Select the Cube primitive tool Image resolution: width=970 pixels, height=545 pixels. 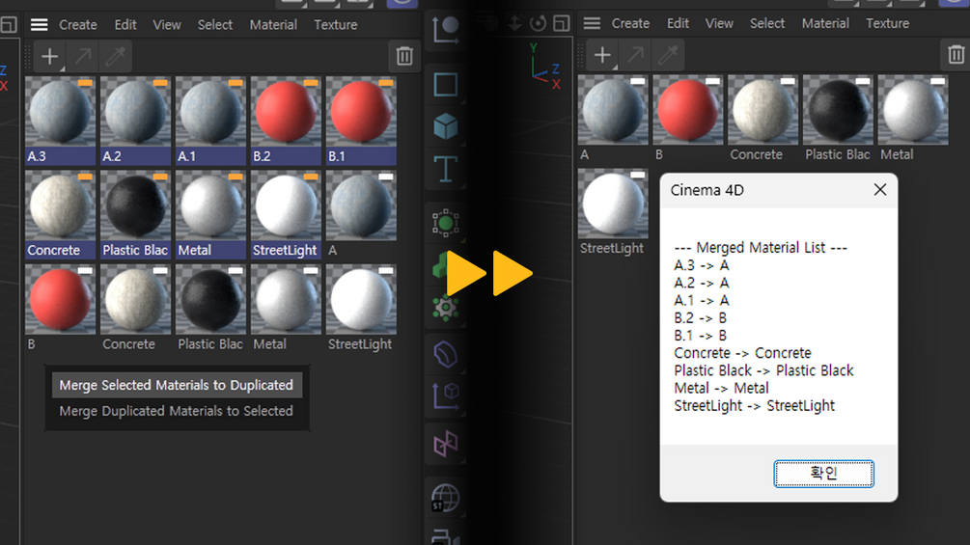coord(445,126)
